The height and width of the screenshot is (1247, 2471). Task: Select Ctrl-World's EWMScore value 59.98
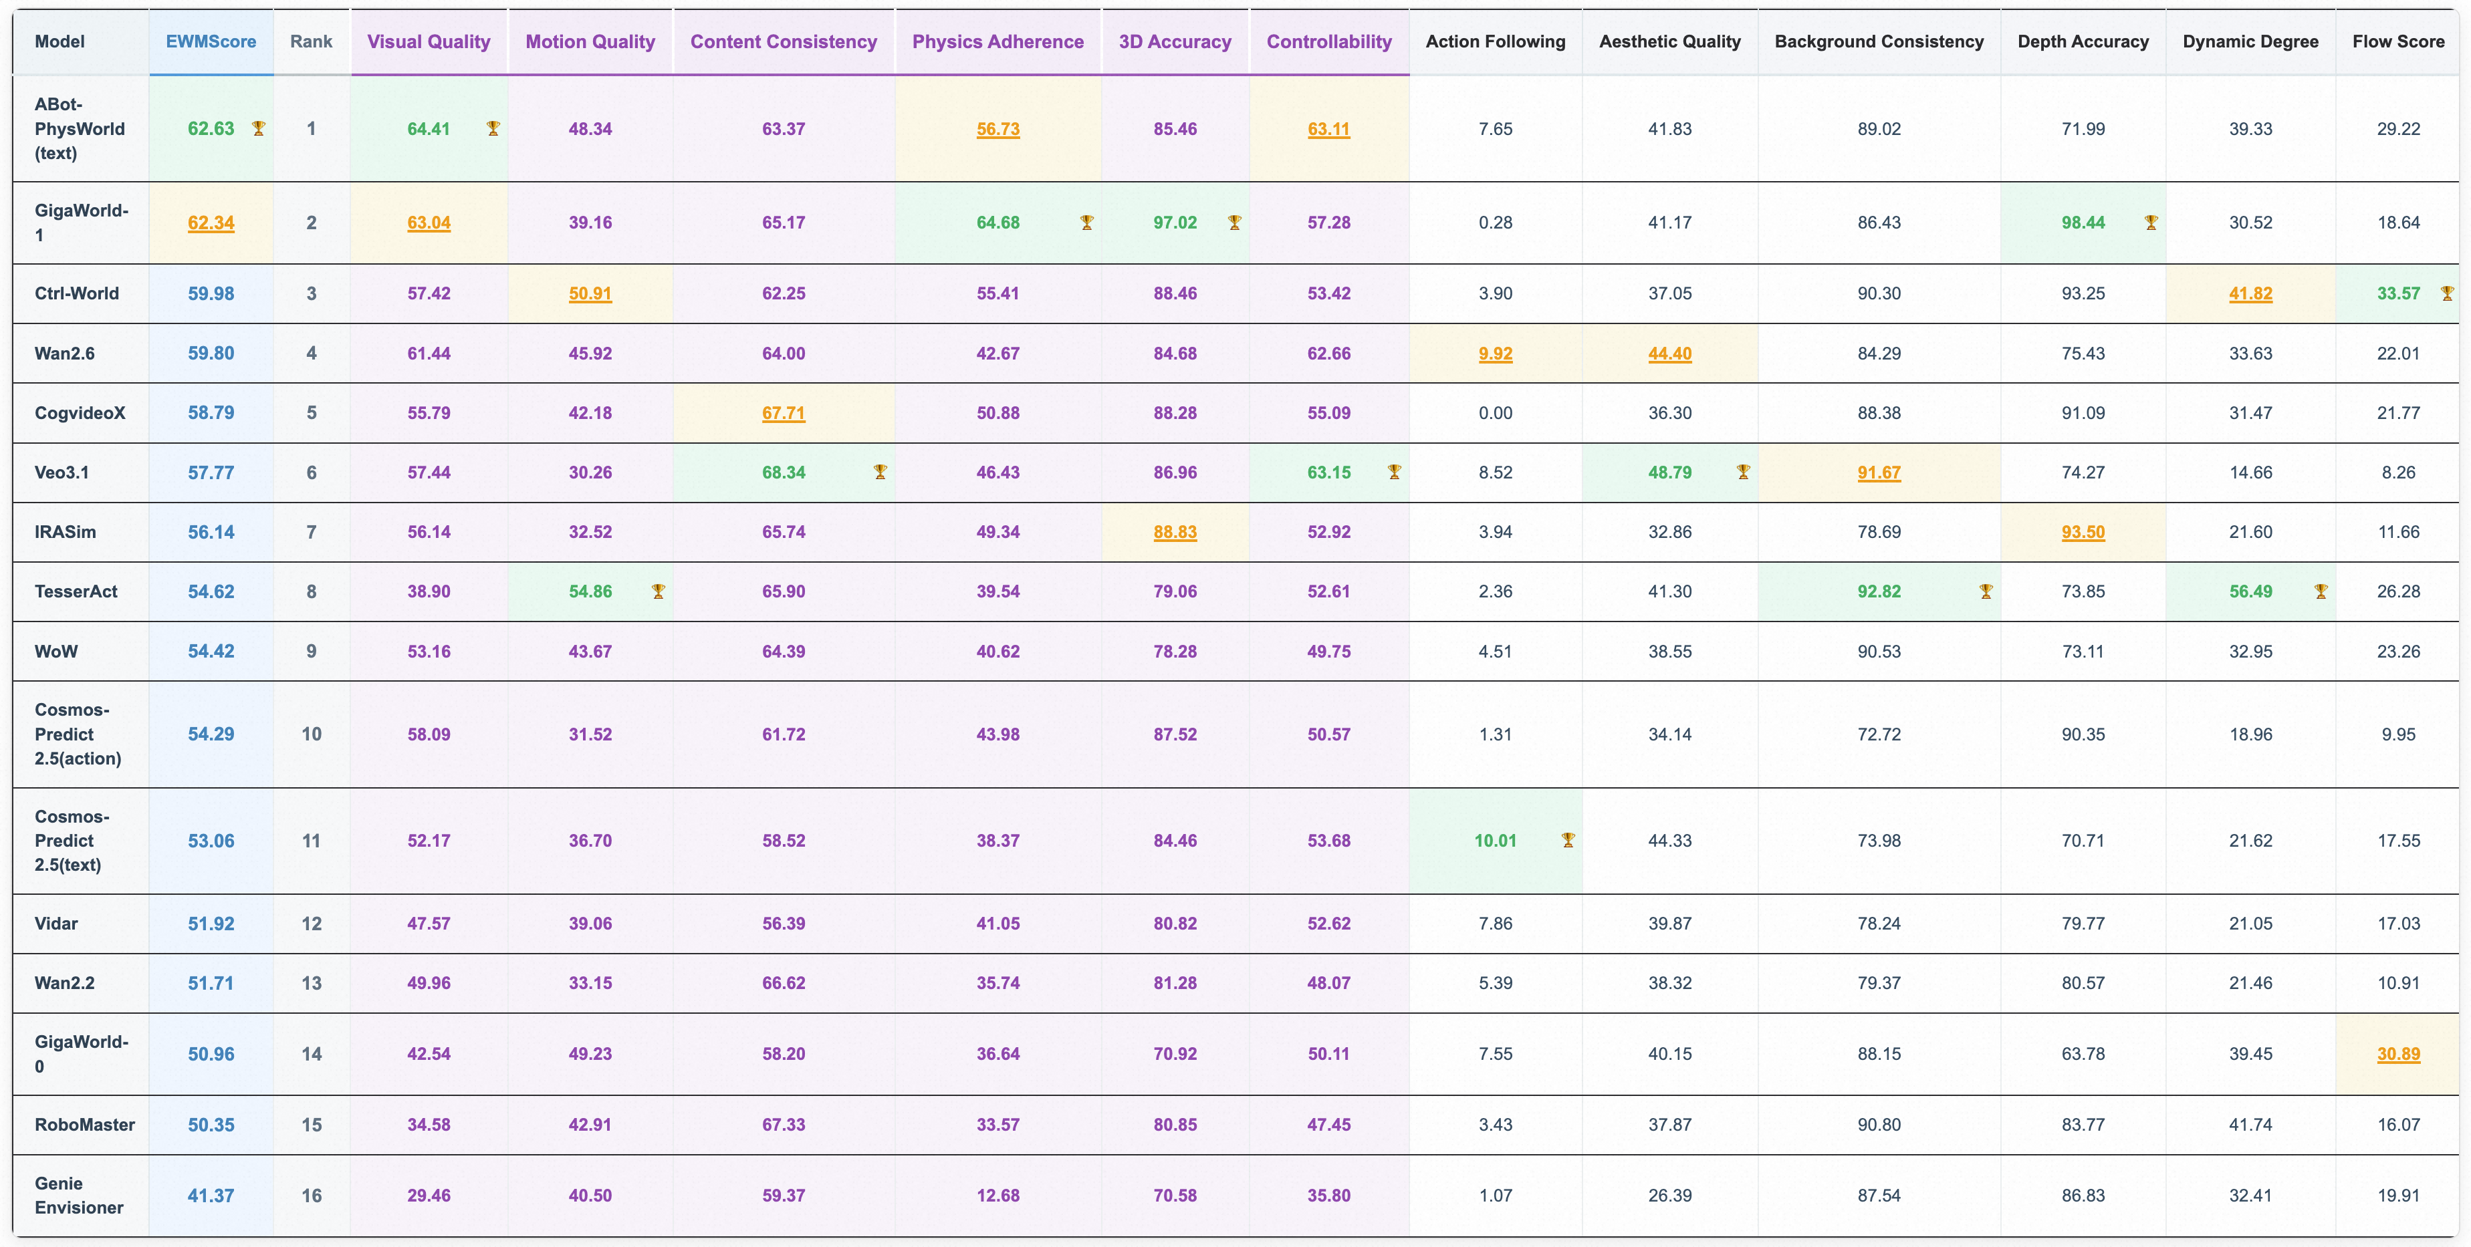(x=211, y=293)
